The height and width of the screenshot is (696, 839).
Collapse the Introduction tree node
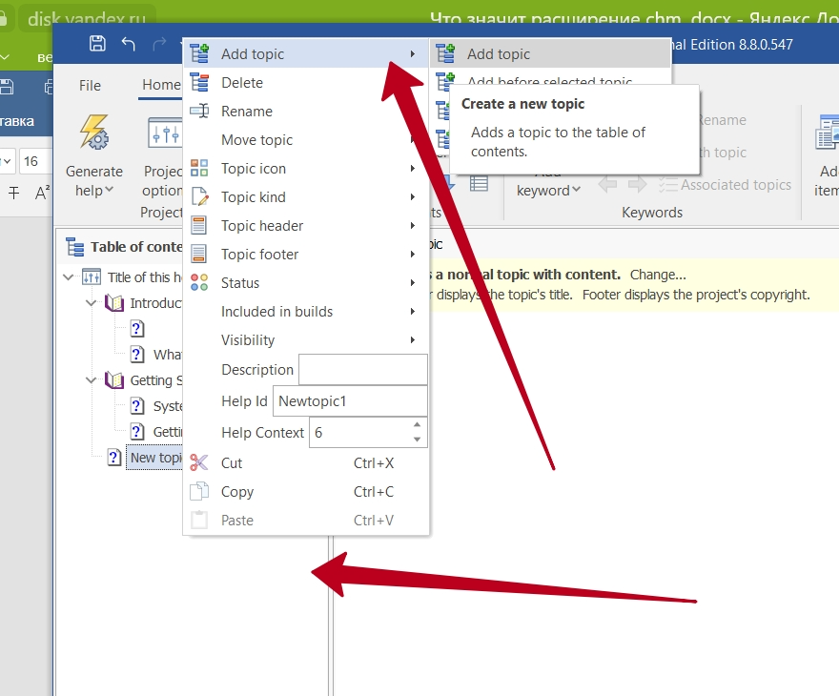pyautogui.click(x=91, y=303)
